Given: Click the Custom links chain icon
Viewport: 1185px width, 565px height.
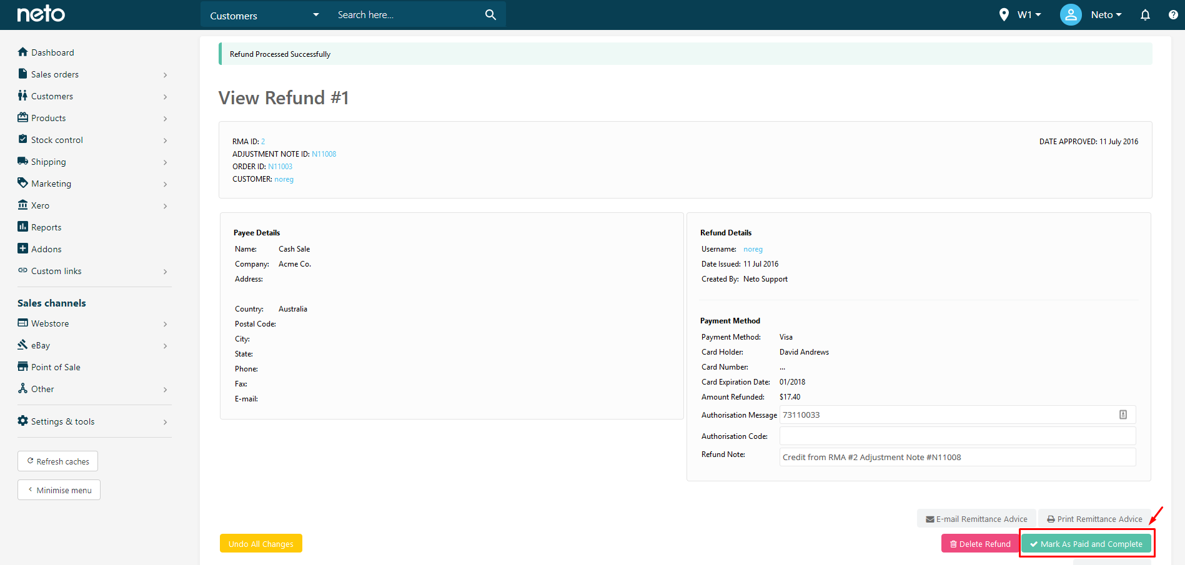Looking at the screenshot, I should point(23,270).
